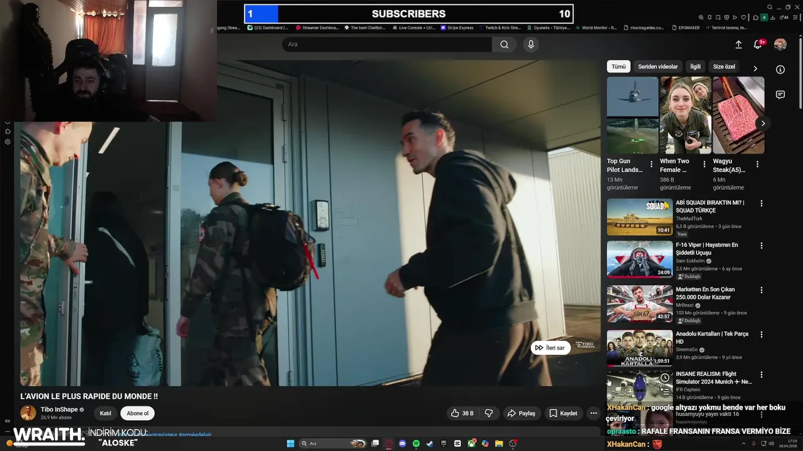803x451 pixels.
Task: Click the Paylaş share button
Action: click(x=521, y=413)
